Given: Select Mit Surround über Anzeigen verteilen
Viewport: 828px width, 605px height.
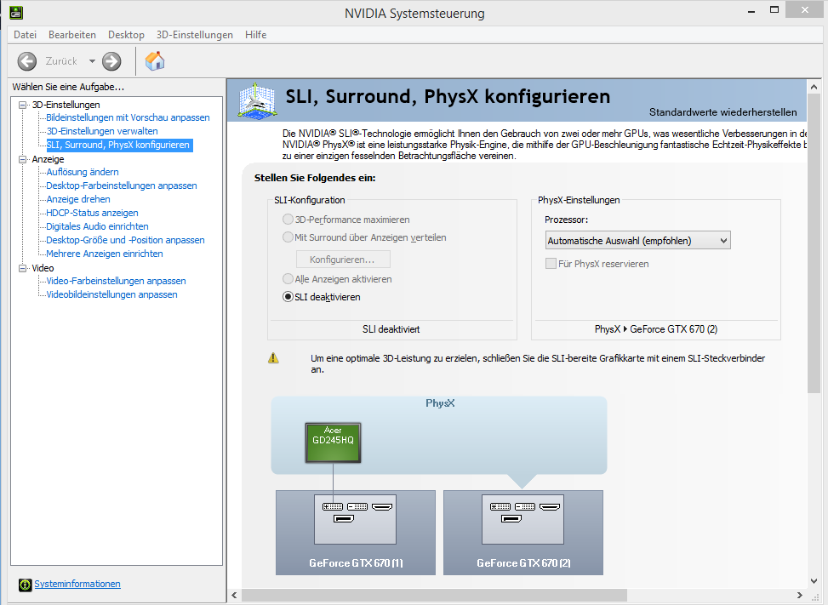Looking at the screenshot, I should pyautogui.click(x=288, y=237).
